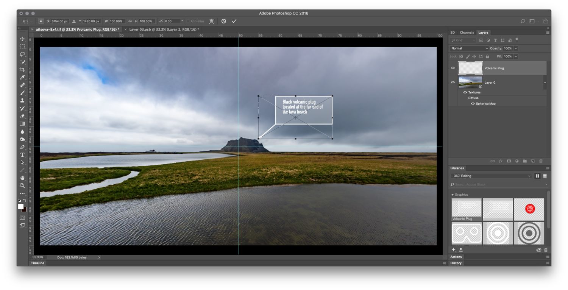The height and width of the screenshot is (290, 568).
Task: Select the Clone Stamp tool
Action: click(22, 101)
